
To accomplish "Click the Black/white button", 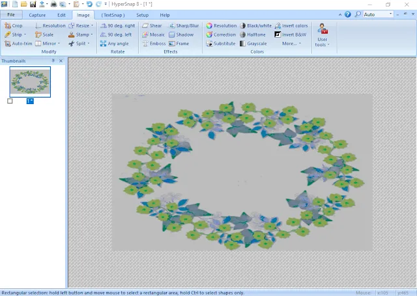I will click(255, 25).
